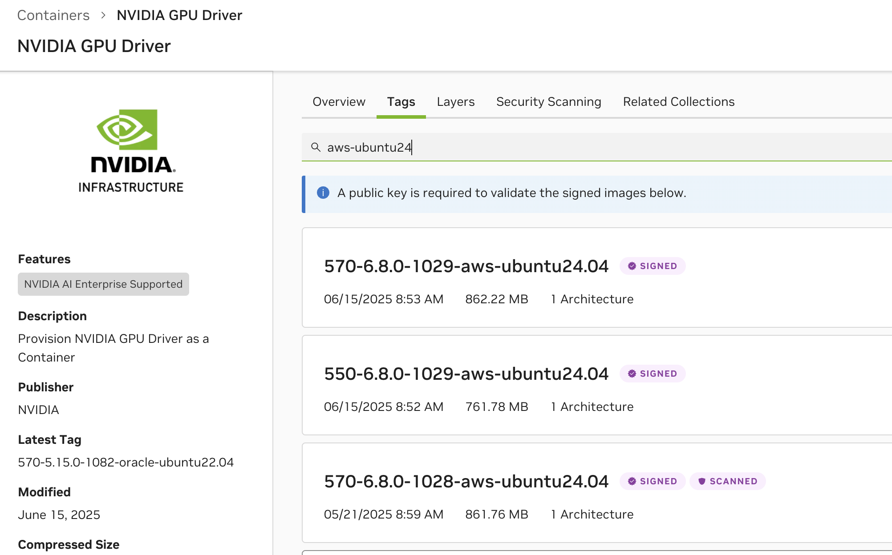Click the search magnifier icon
892x555 pixels.
[x=316, y=147]
